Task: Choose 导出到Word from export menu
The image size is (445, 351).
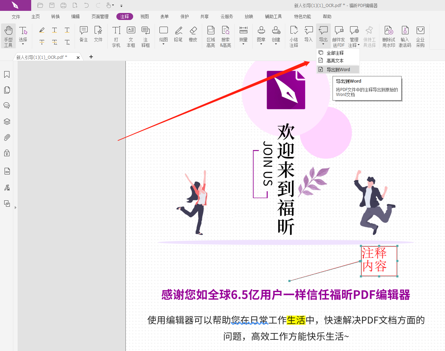Action: point(337,69)
